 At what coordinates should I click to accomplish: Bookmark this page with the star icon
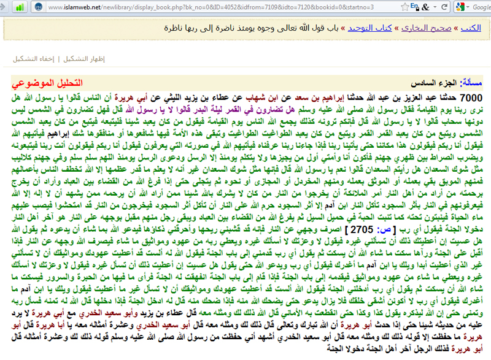[405, 7]
